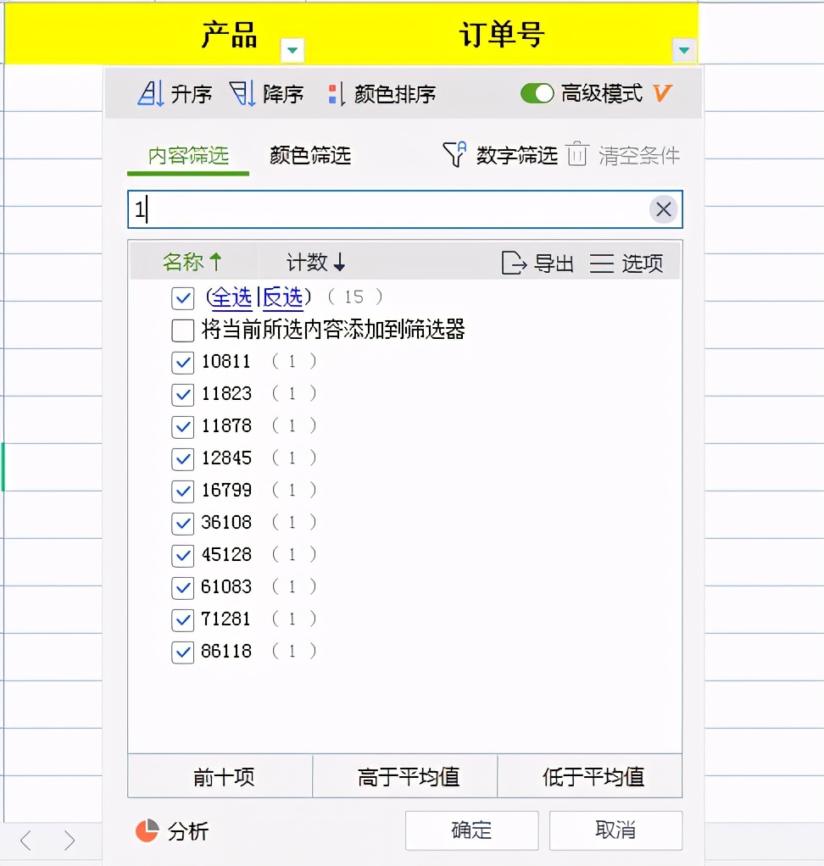Open the 选项 options menu
The width and height of the screenshot is (824, 866).
(626, 263)
